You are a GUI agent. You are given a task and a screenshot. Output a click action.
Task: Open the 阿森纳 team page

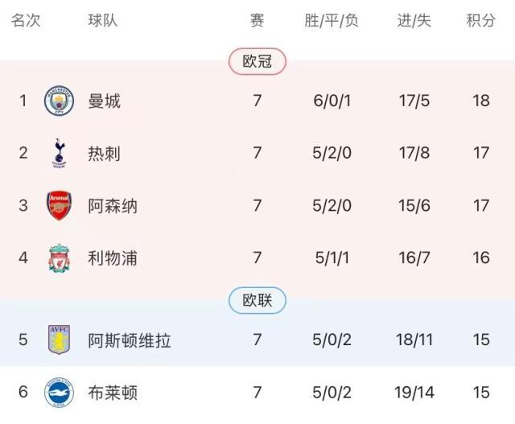[113, 205]
